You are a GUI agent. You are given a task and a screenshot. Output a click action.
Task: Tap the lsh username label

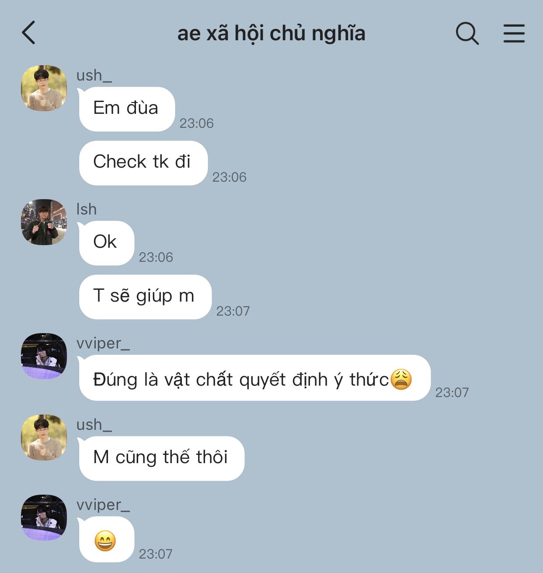coord(87,209)
